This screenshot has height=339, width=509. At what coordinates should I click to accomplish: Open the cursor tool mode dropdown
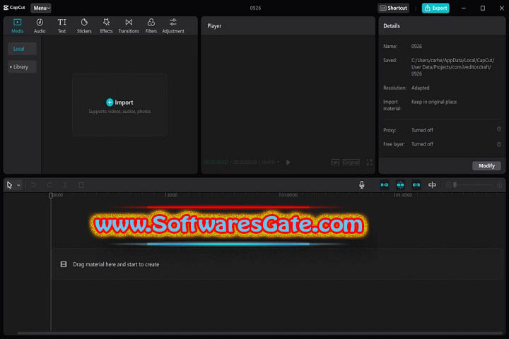(x=19, y=185)
